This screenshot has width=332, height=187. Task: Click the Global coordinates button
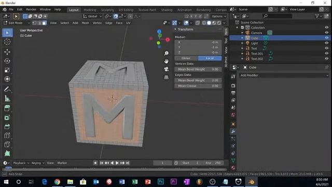tap(186, 58)
